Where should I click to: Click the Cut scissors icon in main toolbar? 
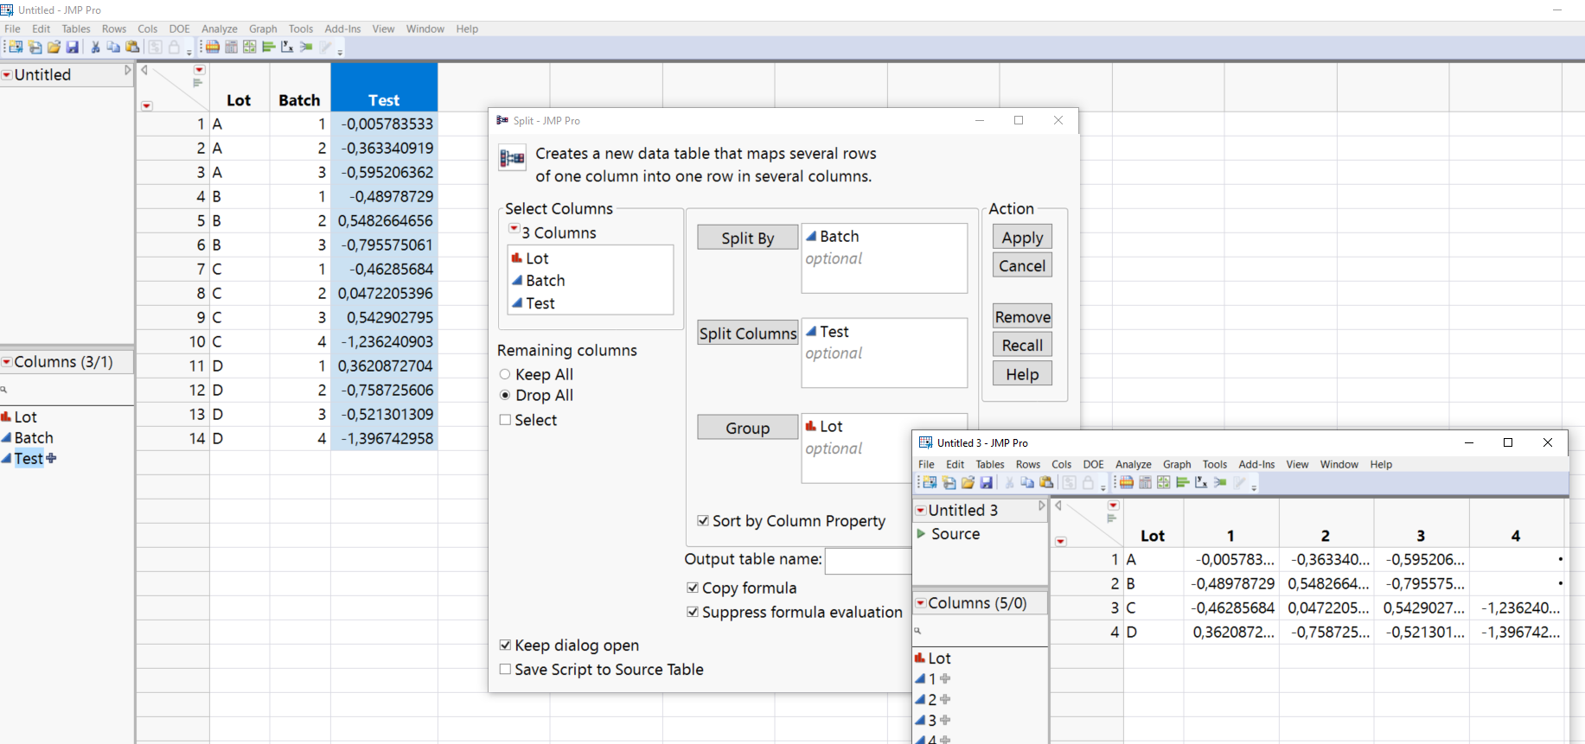(95, 48)
